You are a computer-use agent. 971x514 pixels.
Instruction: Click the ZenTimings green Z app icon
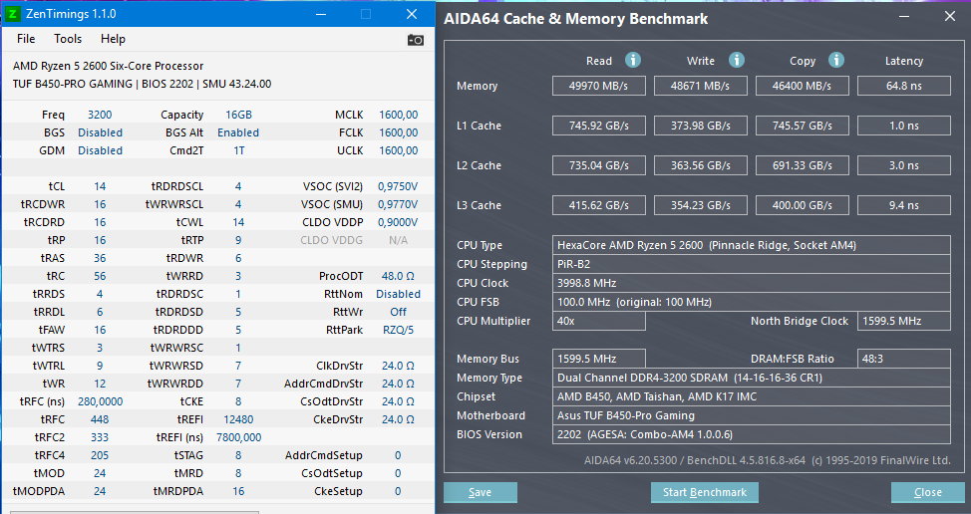12,14
